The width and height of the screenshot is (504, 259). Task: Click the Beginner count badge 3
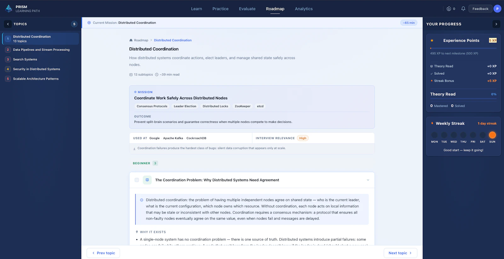pyautogui.click(x=155, y=163)
